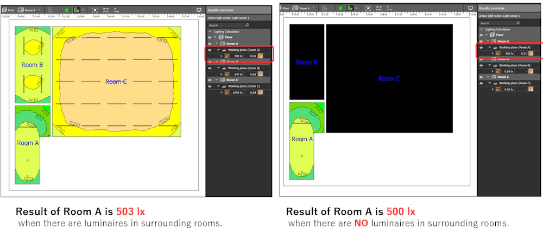
Task: Click the coordinate measure icon in right window
Action: pos(389,8)
